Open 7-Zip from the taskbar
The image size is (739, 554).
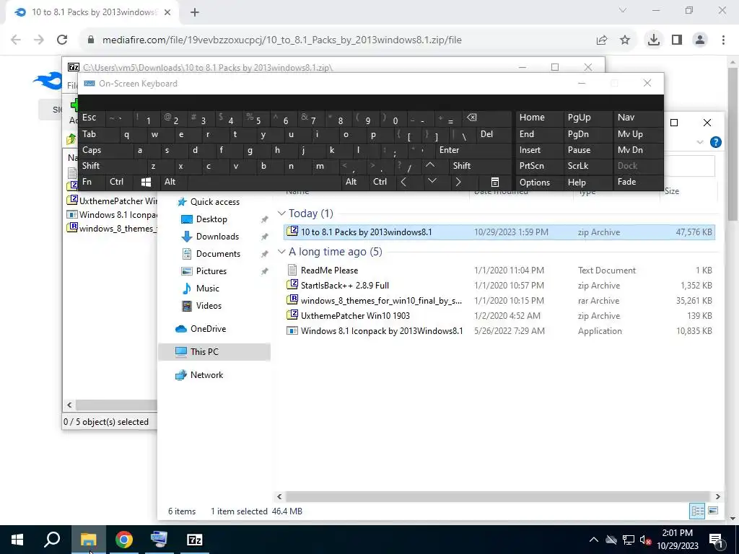click(x=195, y=540)
